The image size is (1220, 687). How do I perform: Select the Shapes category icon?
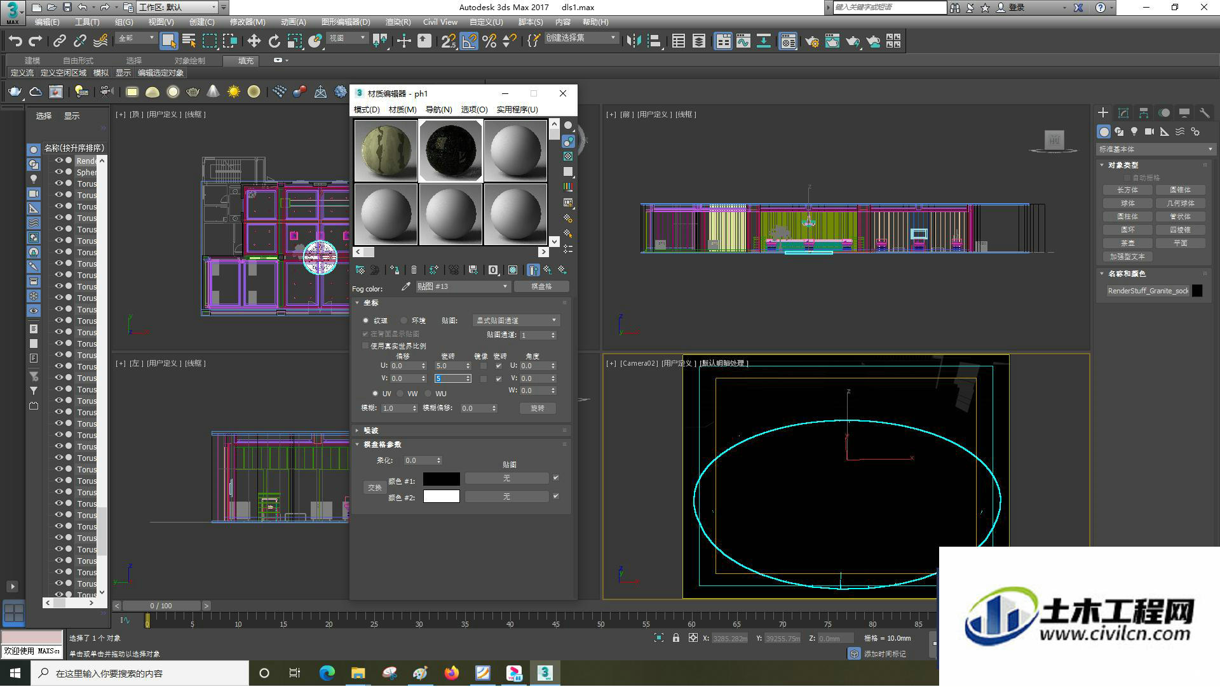[1119, 131]
